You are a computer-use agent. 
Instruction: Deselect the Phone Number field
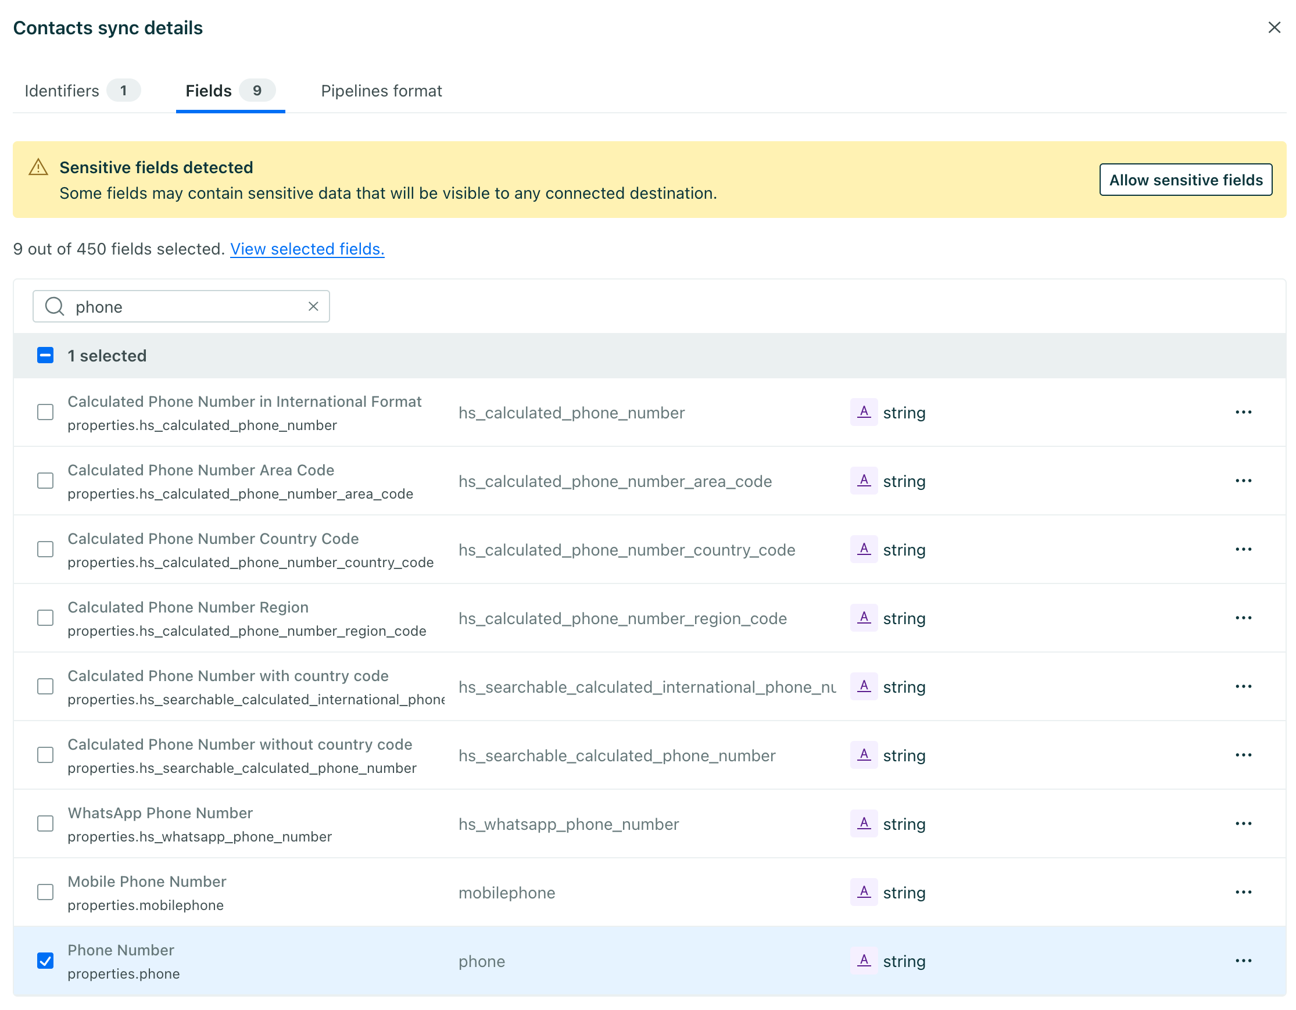(x=45, y=960)
